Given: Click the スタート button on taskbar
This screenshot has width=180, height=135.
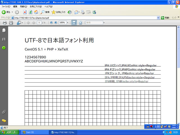Looking at the screenshot, I should tap(9, 132).
